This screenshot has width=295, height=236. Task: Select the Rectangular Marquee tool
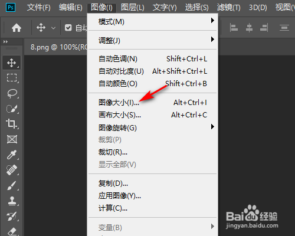[x=12, y=78]
